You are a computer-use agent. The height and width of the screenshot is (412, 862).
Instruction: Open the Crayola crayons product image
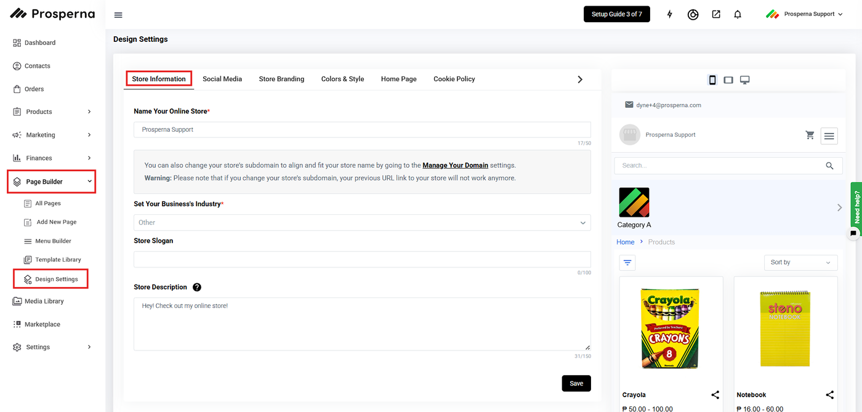pos(671,328)
